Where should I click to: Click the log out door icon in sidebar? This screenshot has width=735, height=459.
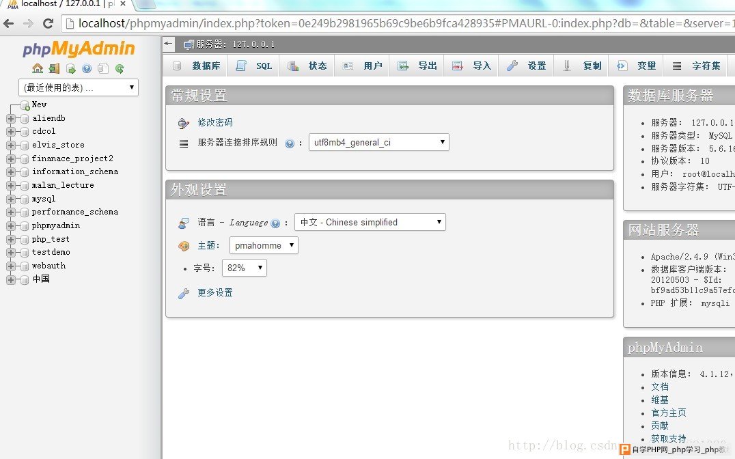[55, 68]
